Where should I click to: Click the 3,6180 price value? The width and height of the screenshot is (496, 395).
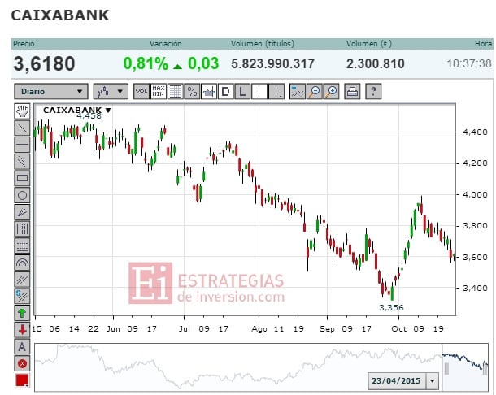pos(44,63)
